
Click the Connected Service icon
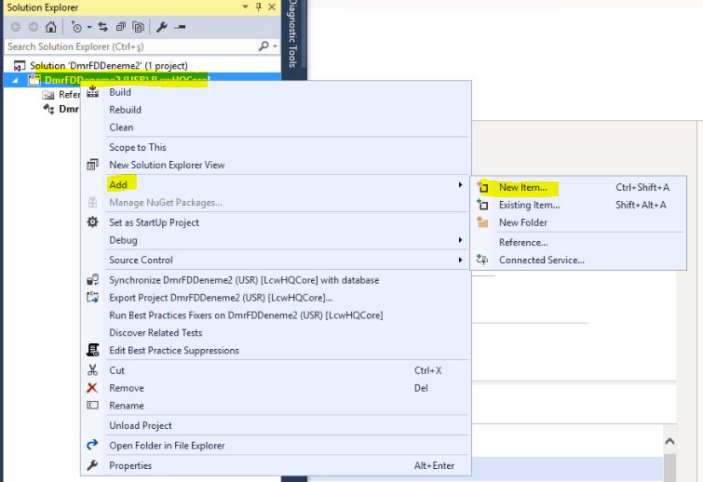(x=482, y=260)
